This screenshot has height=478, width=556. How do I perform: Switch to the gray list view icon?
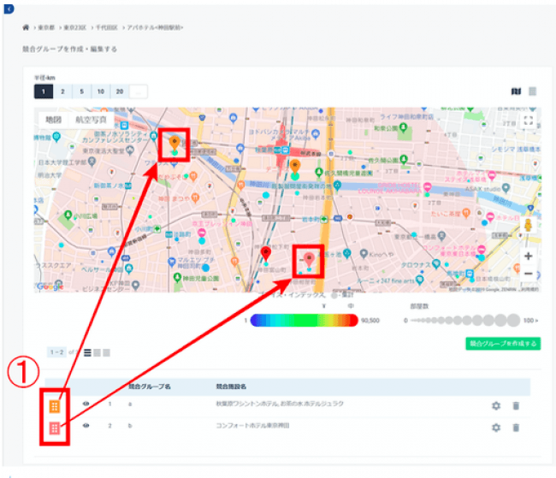532,91
